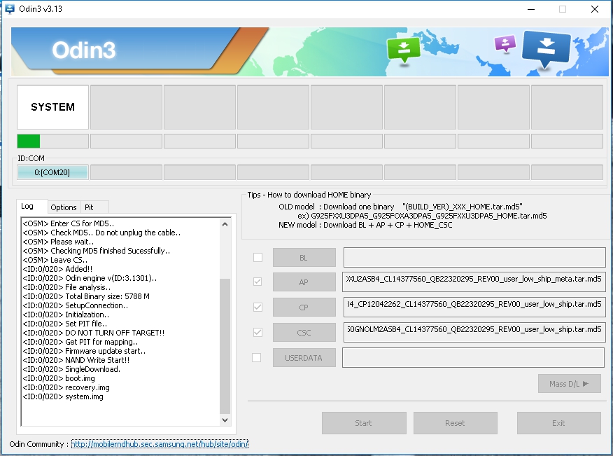The image size is (613, 456).
Task: Click the log scrollbar up arrow
Action: pyautogui.click(x=225, y=224)
